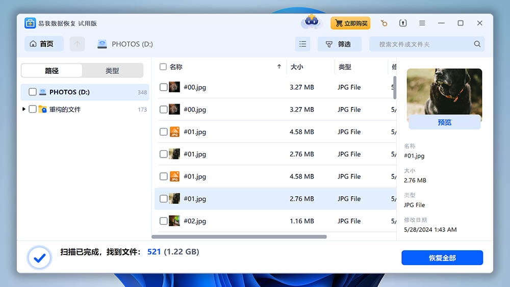Click the 173 count beside 重构的文件
Image resolution: width=510 pixels, height=287 pixels.
coord(142,110)
